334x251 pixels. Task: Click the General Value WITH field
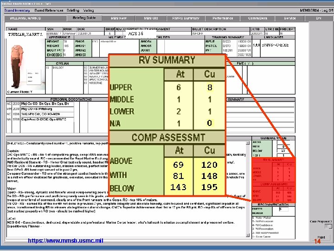click(x=283, y=146)
